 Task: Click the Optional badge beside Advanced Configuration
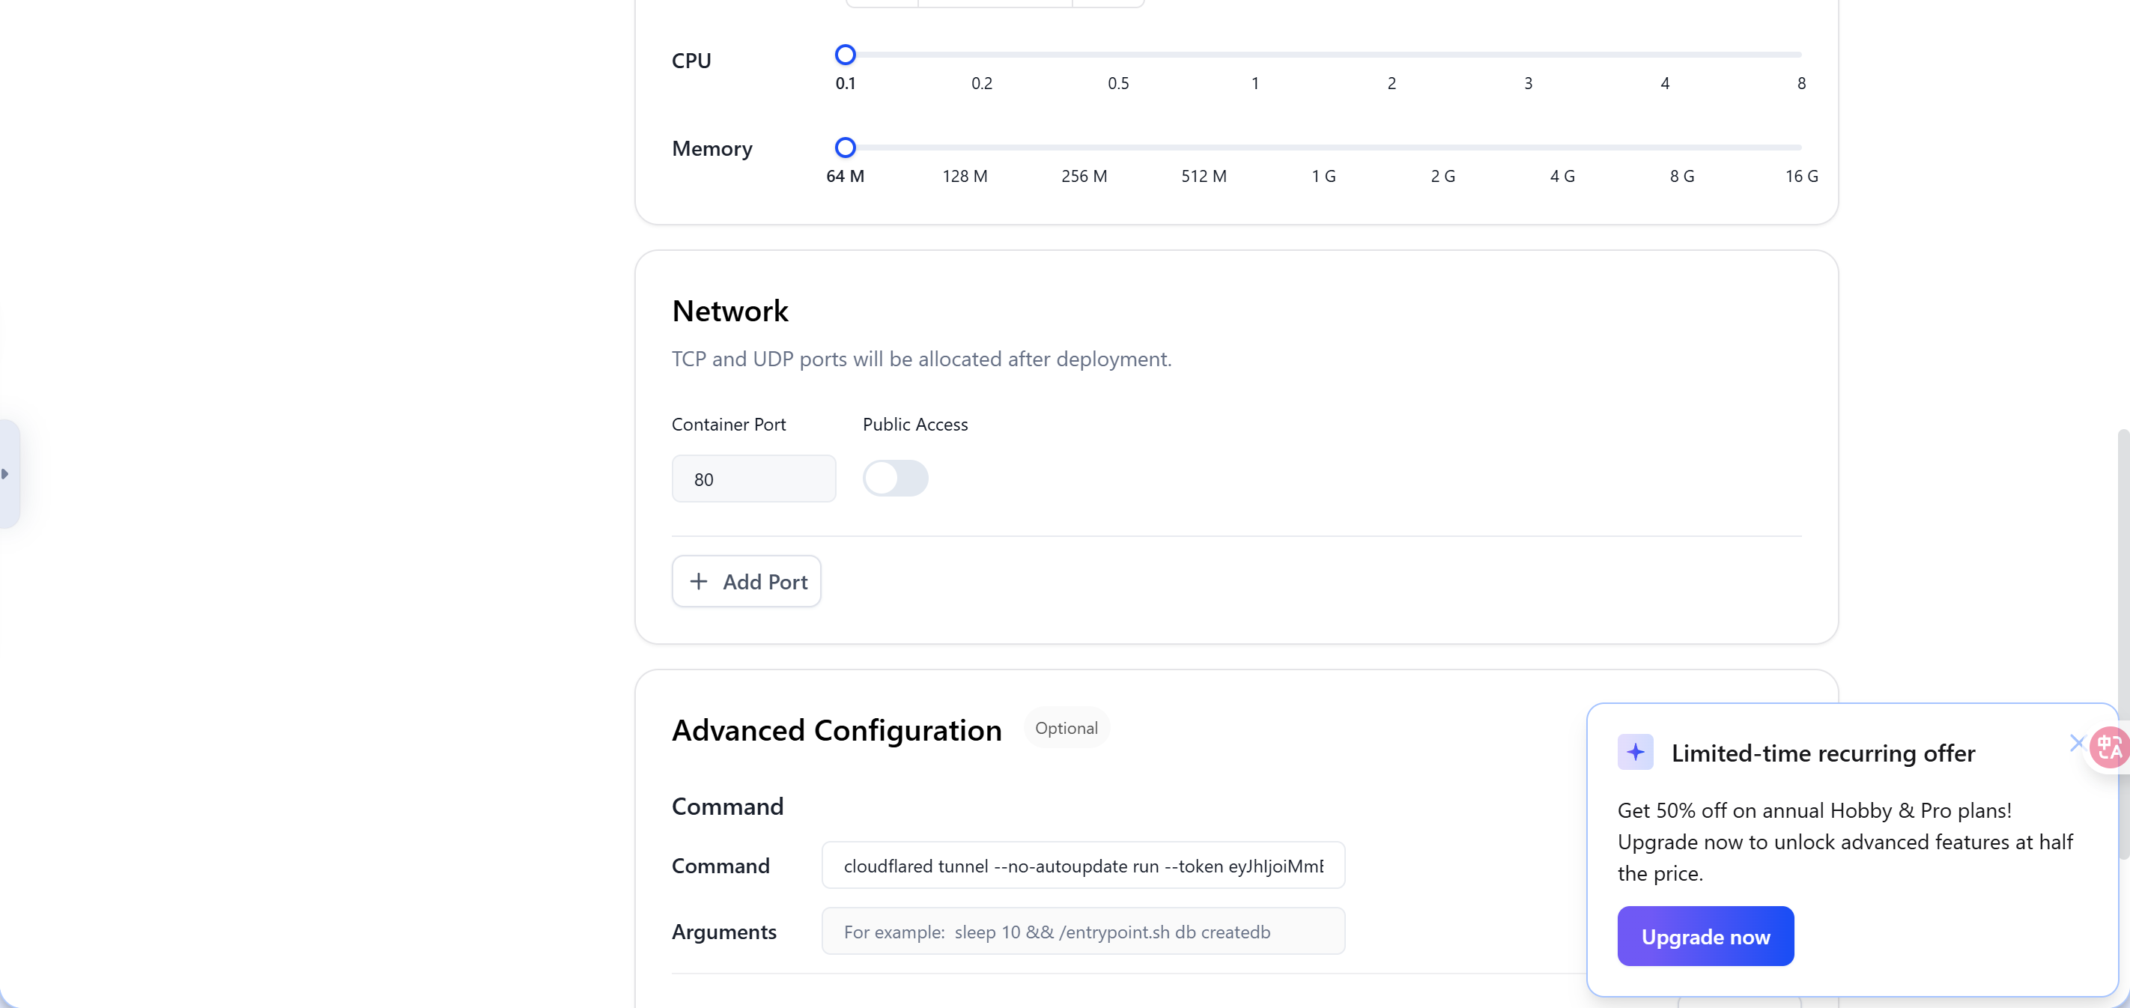click(1066, 728)
